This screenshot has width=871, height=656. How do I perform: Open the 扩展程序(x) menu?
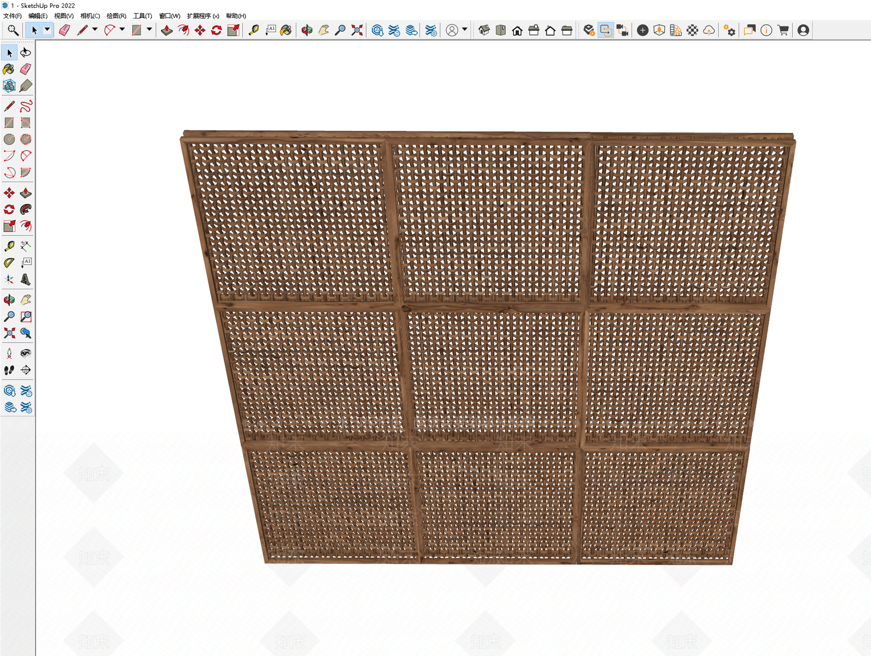(x=203, y=16)
